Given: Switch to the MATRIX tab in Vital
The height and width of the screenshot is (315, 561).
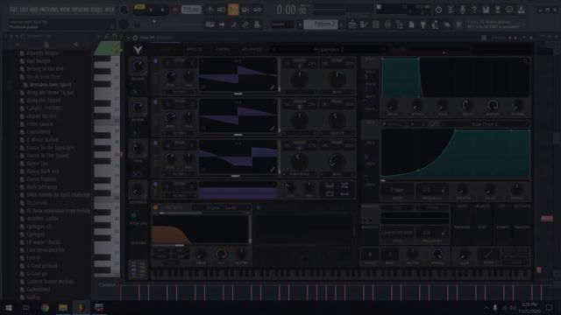Looking at the screenshot, I should tap(222, 49).
